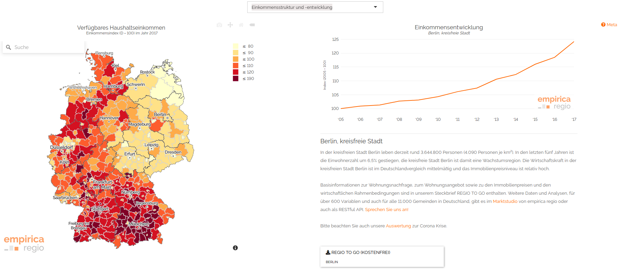Click the magnifier icon in search box

click(9, 47)
